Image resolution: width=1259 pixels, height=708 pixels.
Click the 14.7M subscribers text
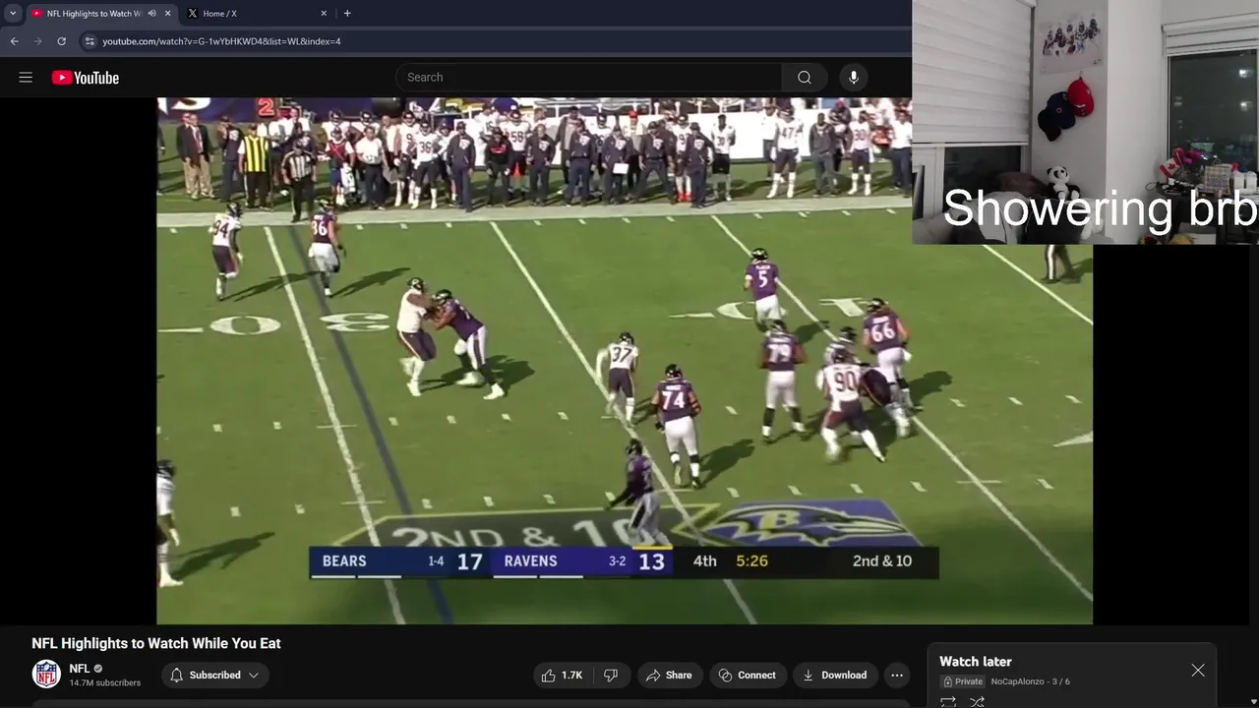pyautogui.click(x=105, y=682)
